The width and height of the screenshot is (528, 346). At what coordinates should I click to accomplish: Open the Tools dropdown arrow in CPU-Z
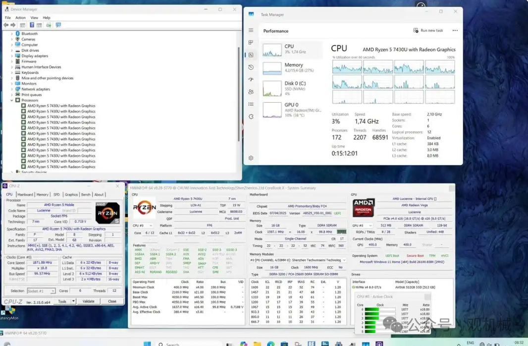pyautogui.click(x=73, y=301)
